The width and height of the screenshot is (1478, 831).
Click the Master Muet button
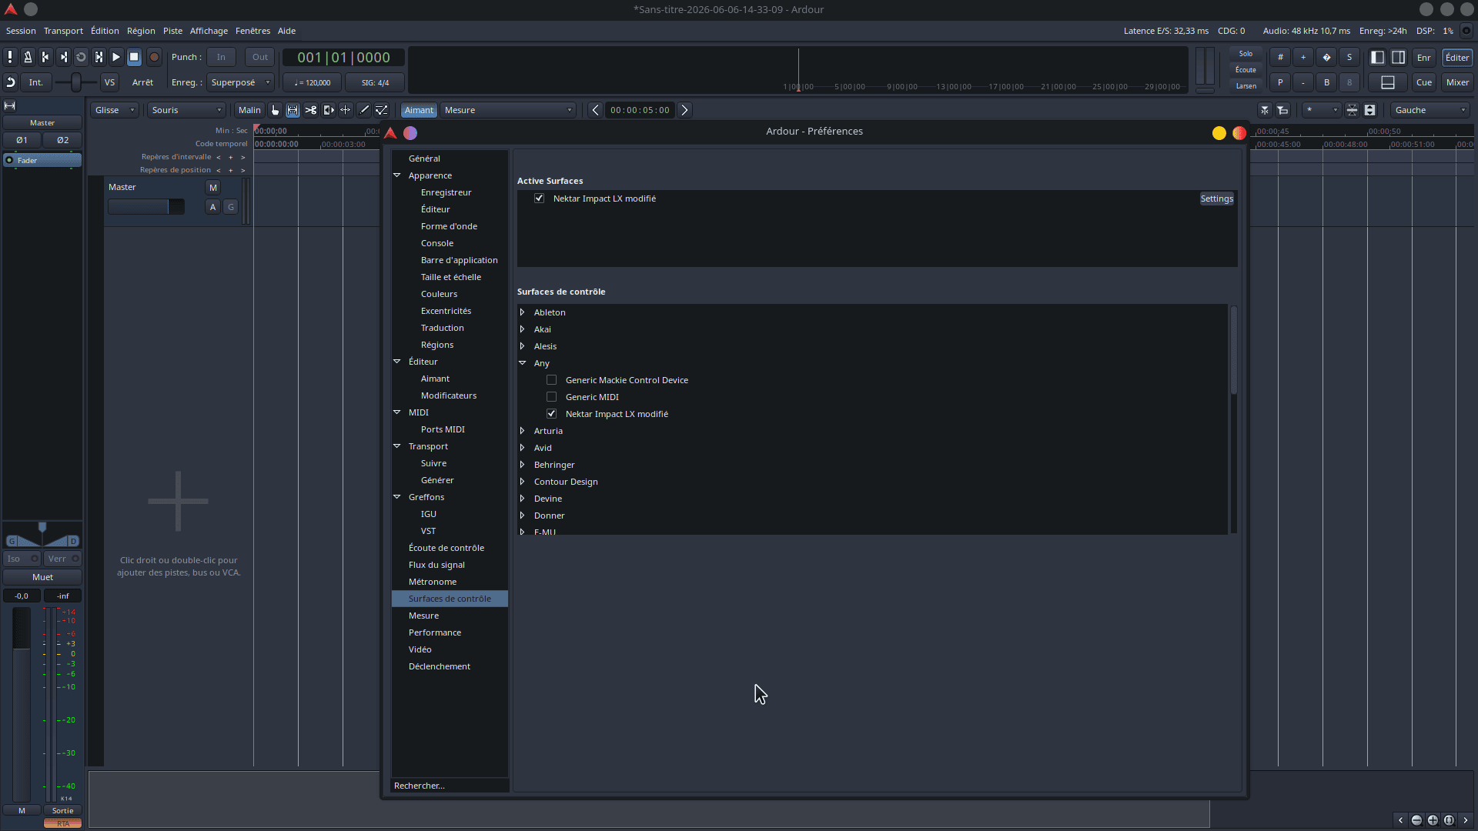point(42,577)
